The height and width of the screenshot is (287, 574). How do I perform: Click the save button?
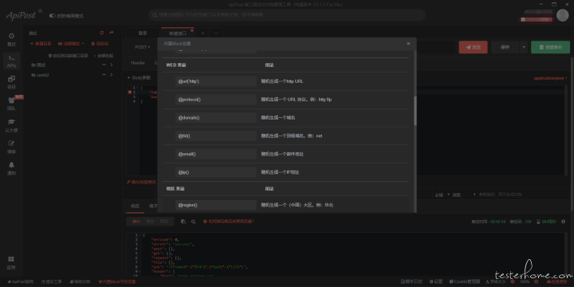(505, 47)
